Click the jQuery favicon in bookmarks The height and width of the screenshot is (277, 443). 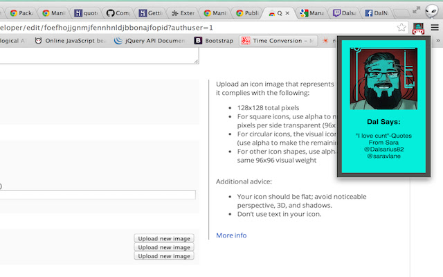coord(118,41)
